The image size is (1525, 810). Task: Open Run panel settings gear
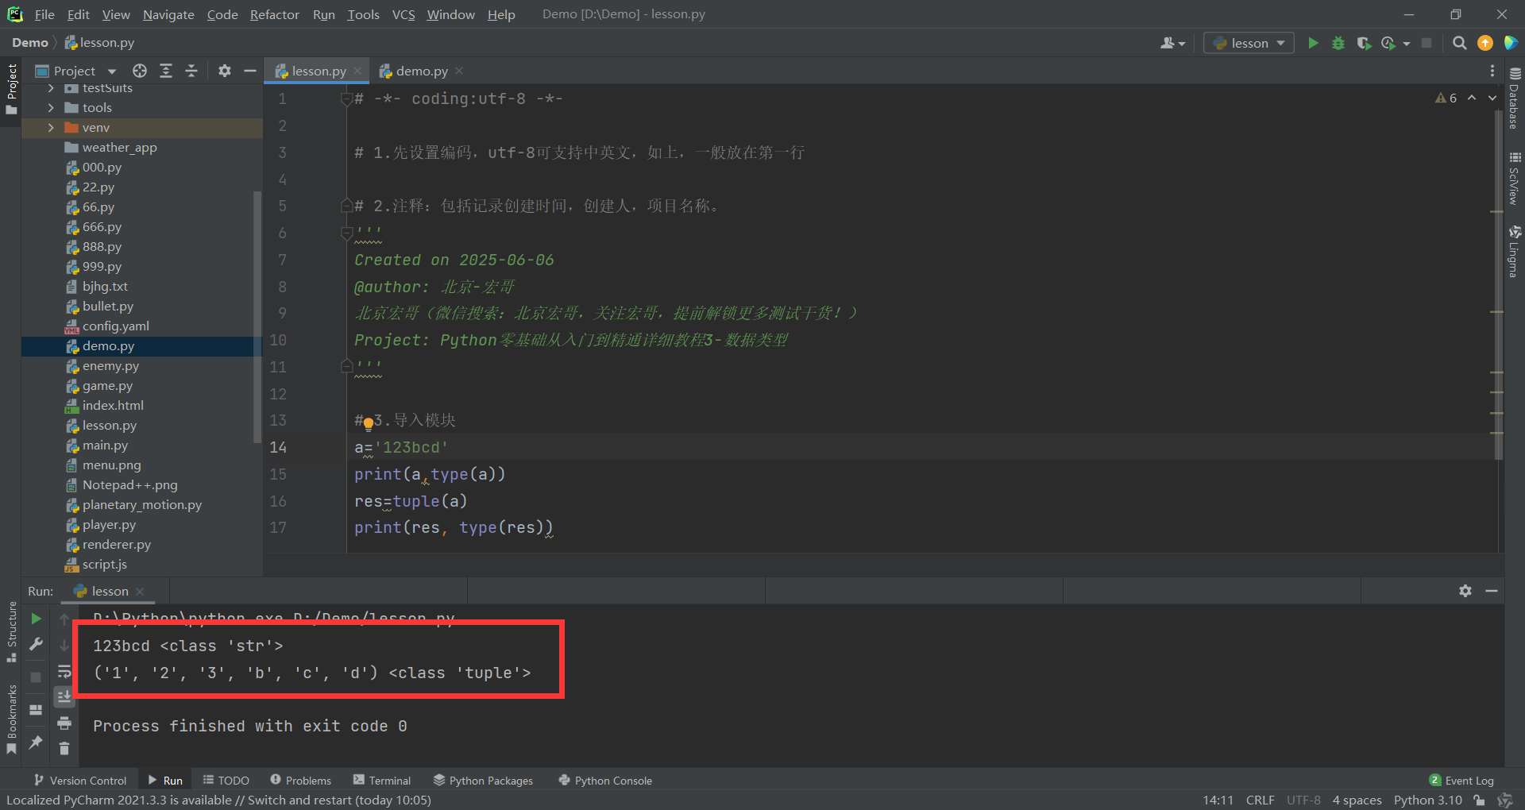(1465, 591)
